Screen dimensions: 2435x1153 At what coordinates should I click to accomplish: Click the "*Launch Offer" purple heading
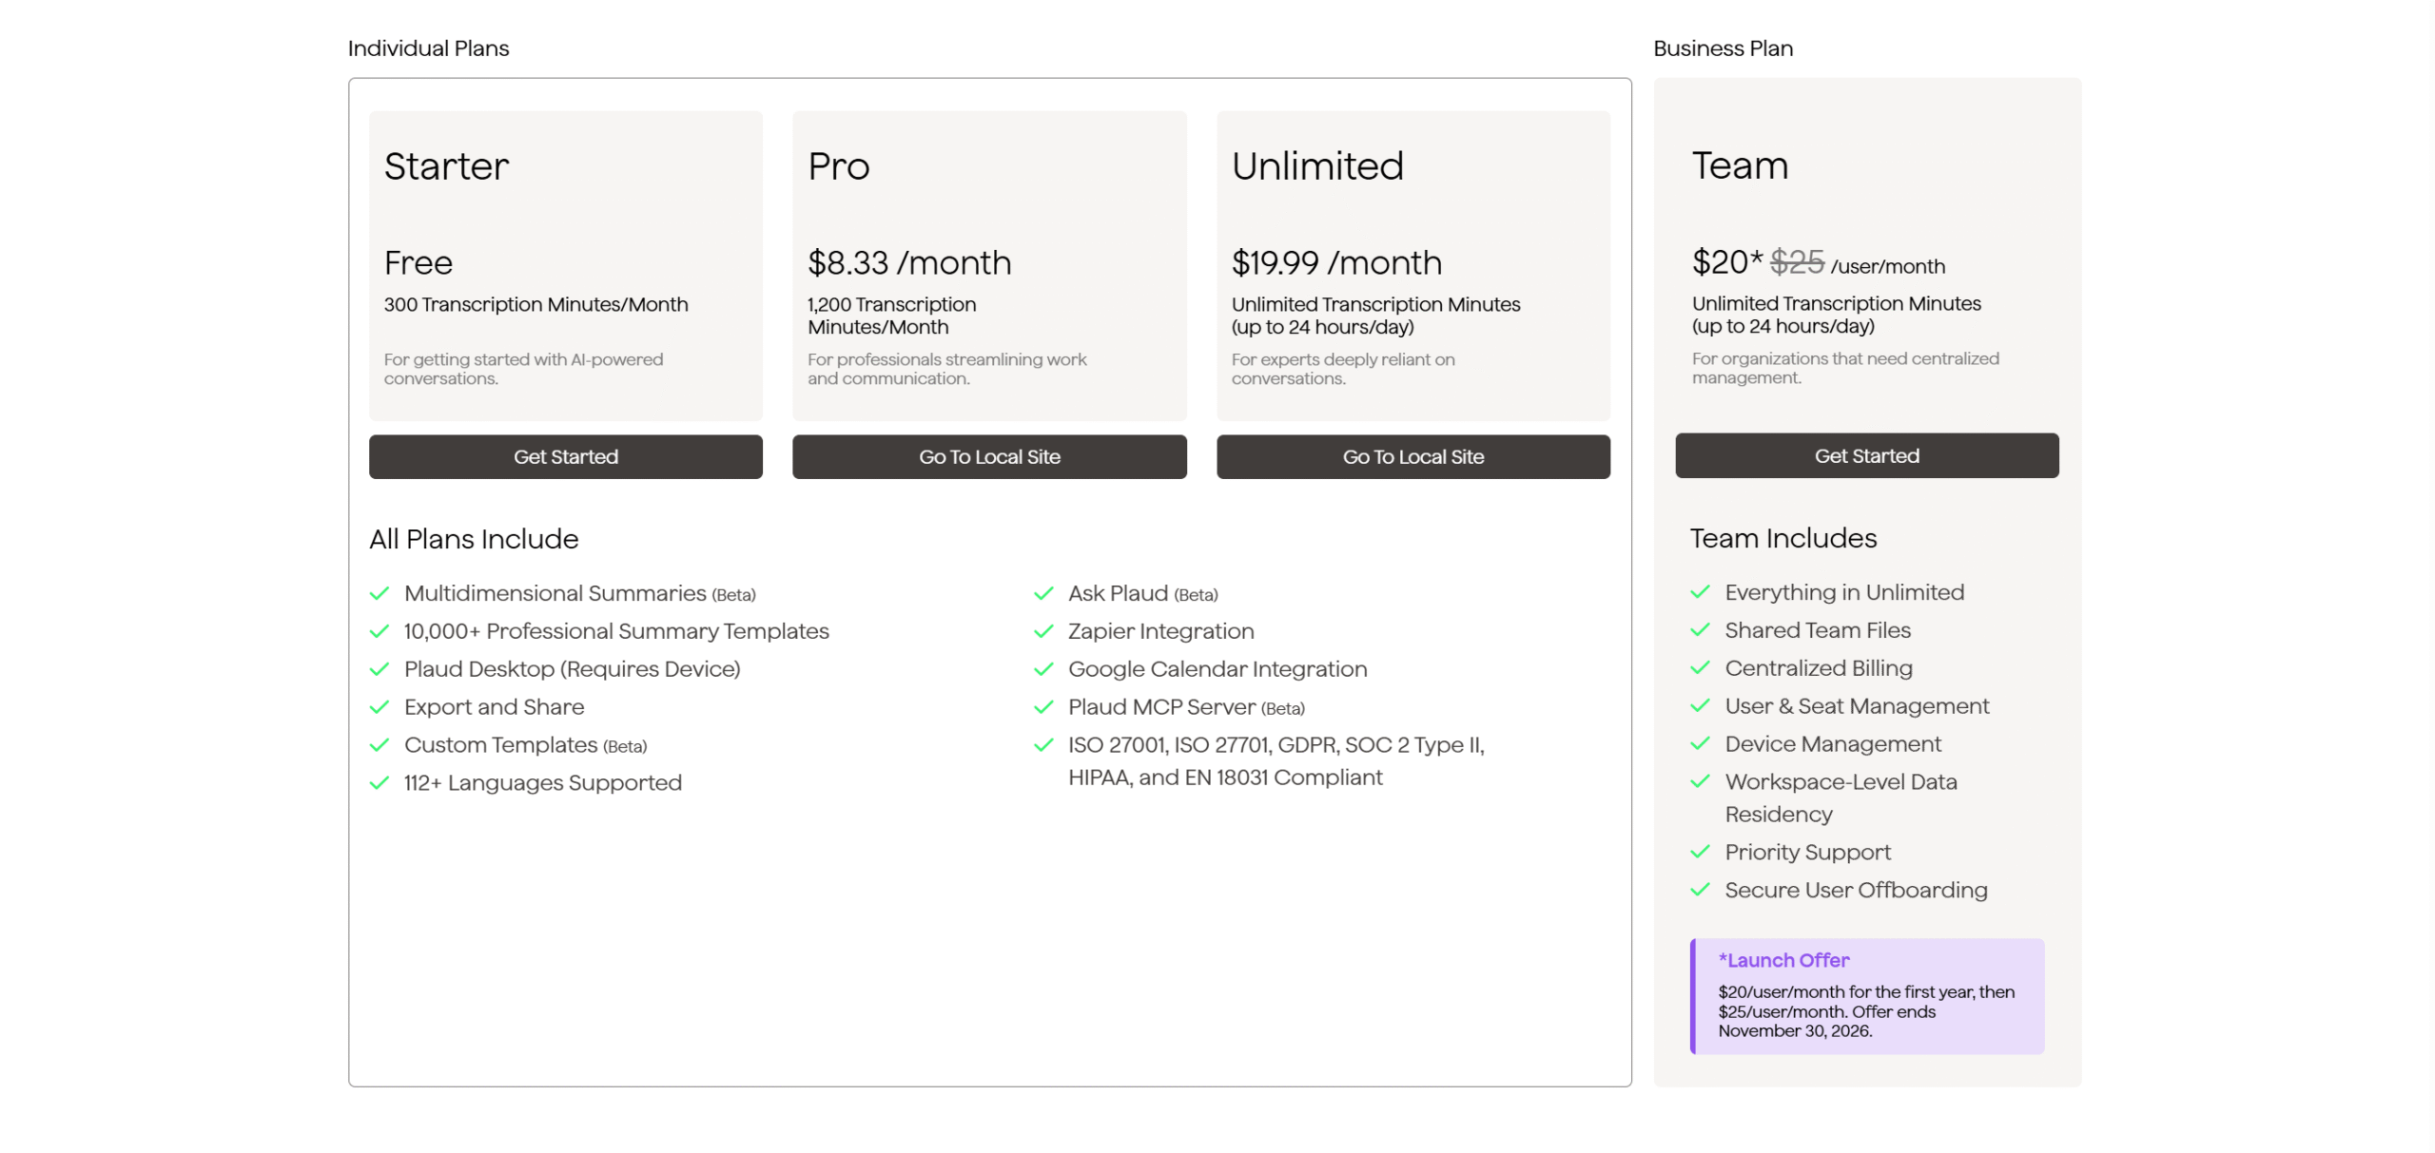click(1783, 961)
